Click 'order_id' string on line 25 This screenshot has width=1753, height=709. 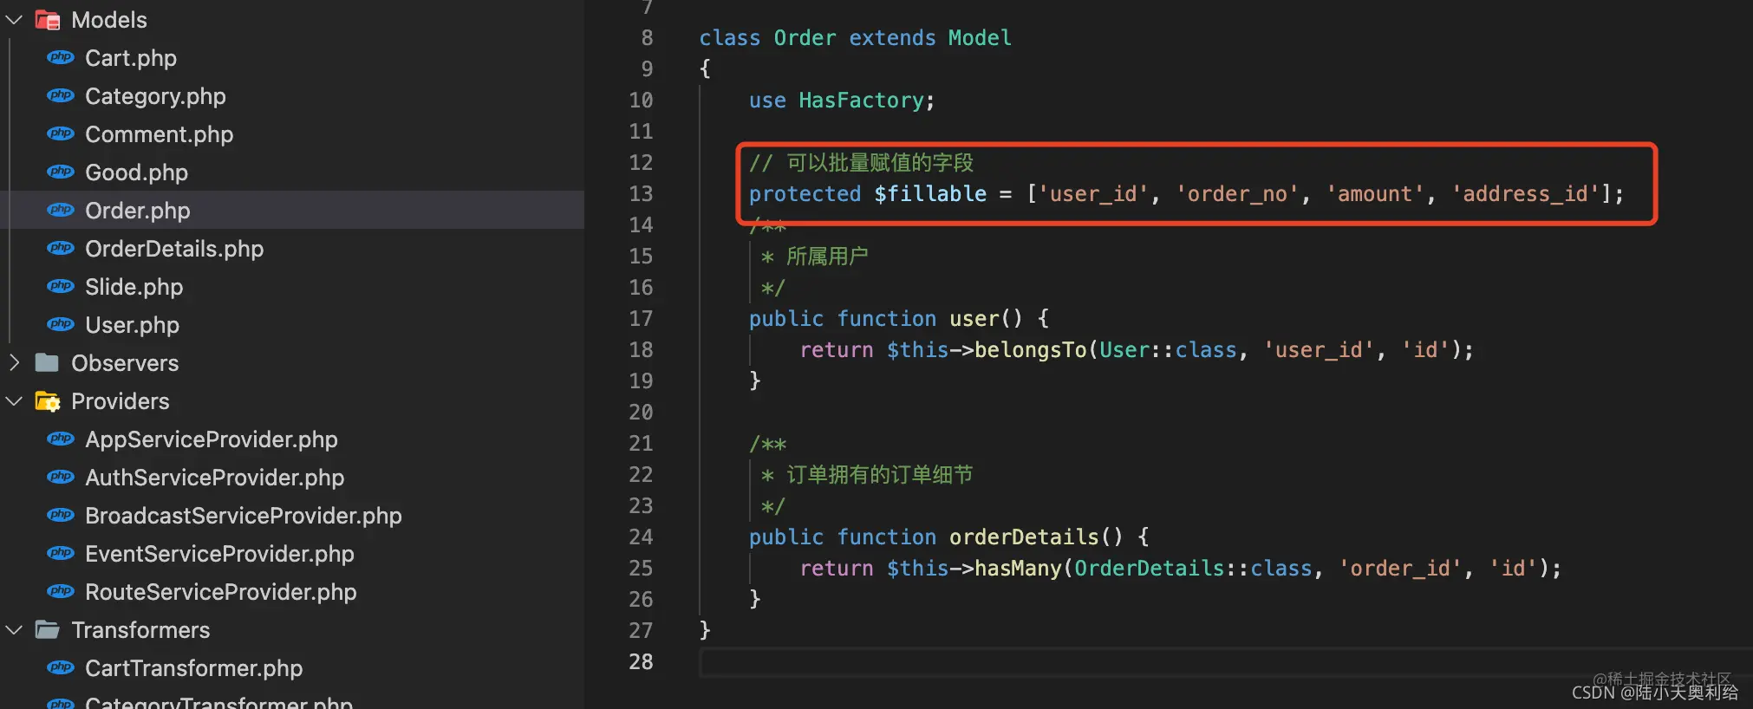click(1399, 568)
